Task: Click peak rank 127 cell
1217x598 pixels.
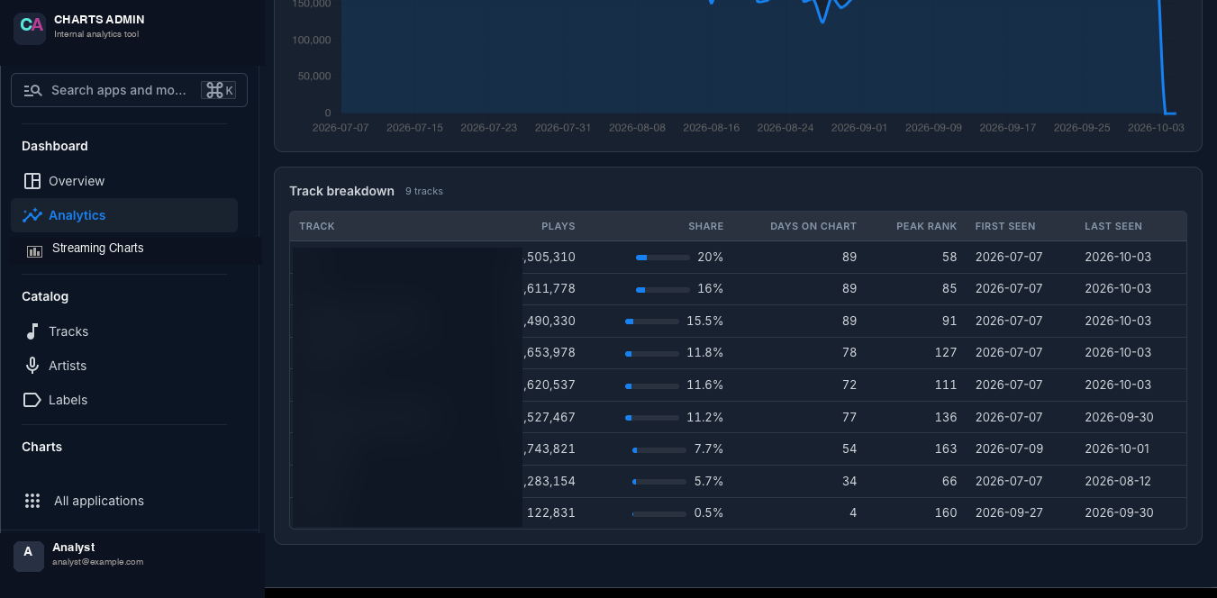Action: (946, 353)
